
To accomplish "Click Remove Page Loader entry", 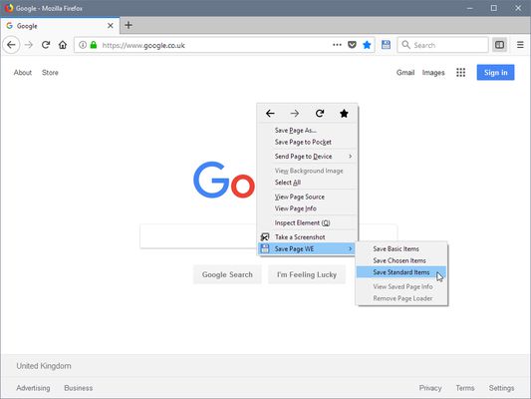I will pos(402,298).
